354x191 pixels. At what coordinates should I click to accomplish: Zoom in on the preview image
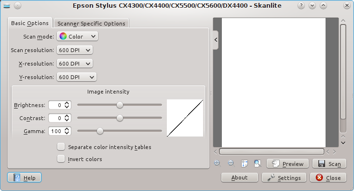[218, 164]
